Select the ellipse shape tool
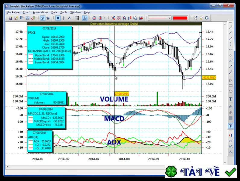 point(231,91)
